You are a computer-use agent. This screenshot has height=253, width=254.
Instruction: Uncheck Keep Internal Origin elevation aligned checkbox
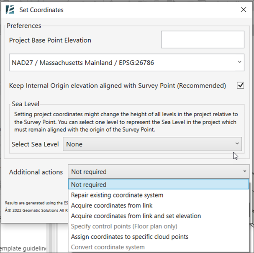pos(240,85)
